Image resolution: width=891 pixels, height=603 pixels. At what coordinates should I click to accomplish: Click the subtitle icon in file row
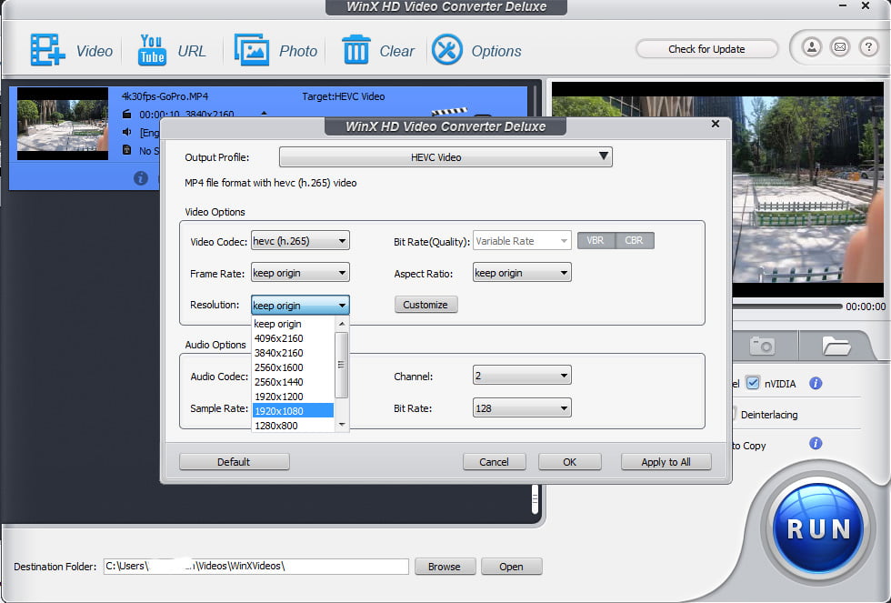[x=127, y=150]
